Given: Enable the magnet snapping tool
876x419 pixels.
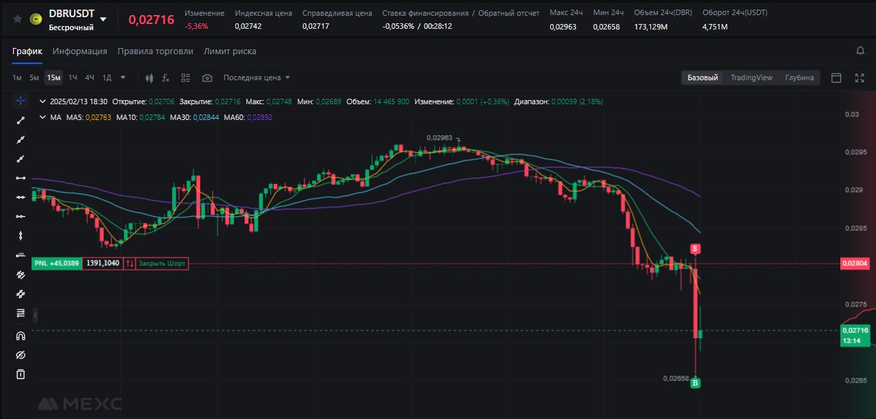Looking at the screenshot, I should 21,336.
